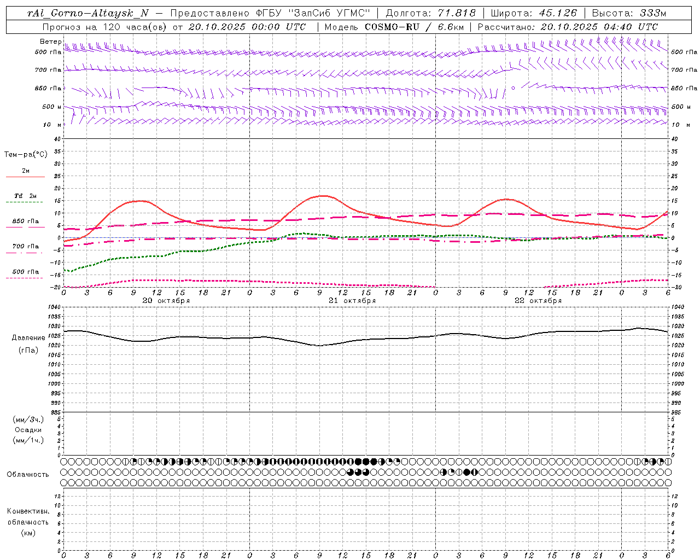Click the 500 гПа temperature legend entry
The width and height of the screenshot is (700, 560).
[26, 272]
